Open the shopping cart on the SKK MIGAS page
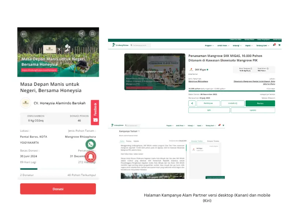Screen dimensions: 293x220 coord(279,45)
